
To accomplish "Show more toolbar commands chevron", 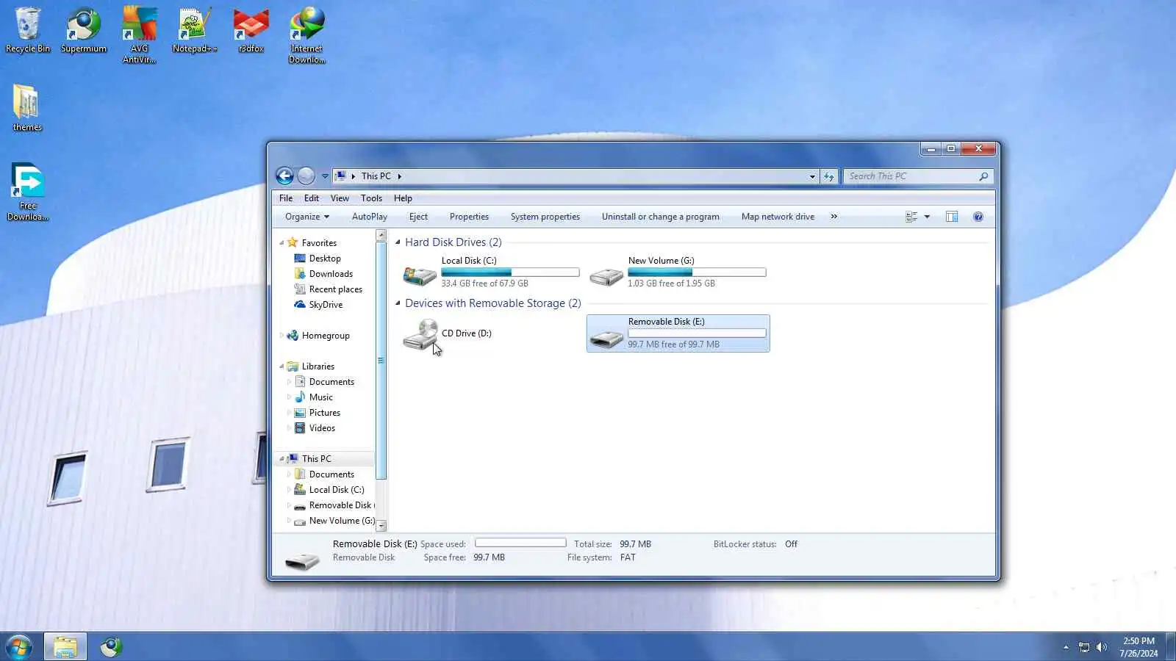I will [x=834, y=217].
